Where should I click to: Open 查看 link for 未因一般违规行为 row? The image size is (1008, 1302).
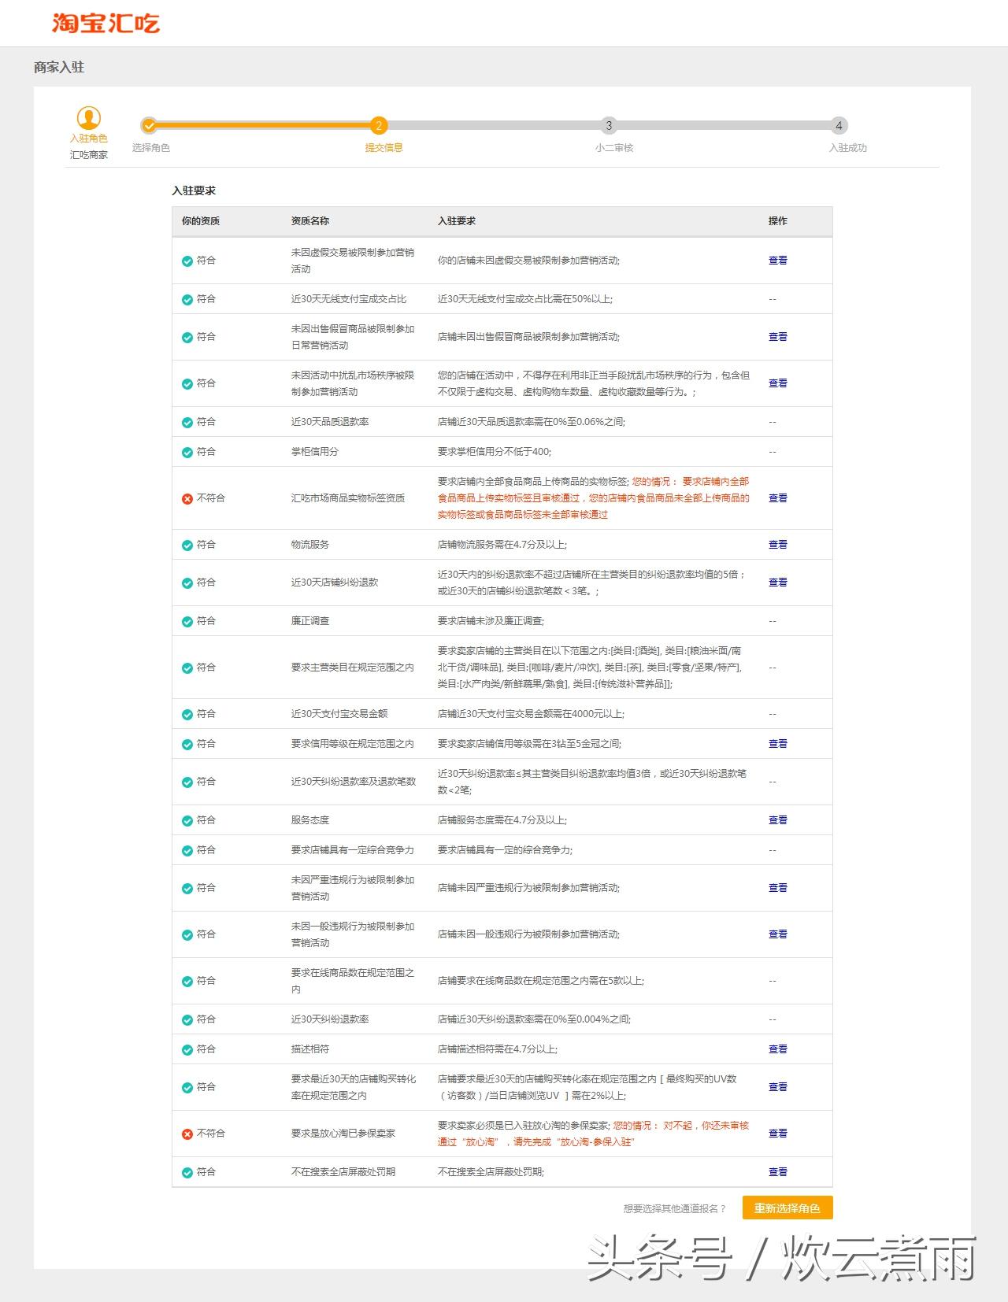click(x=777, y=934)
